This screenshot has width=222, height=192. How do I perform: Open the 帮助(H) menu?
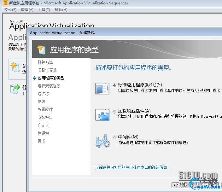pos(61,10)
